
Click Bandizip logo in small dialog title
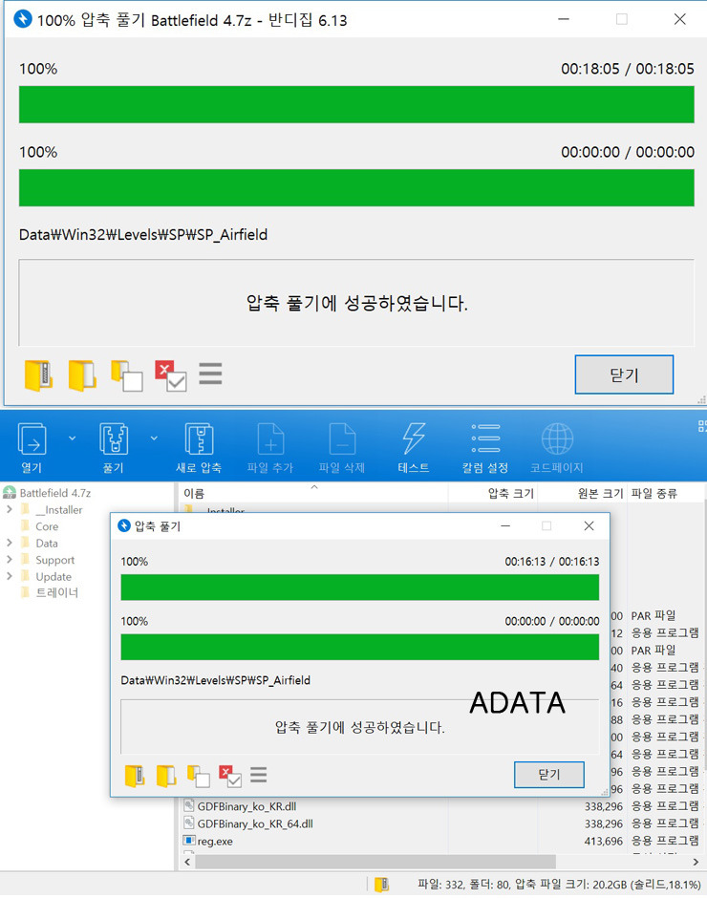point(124,525)
